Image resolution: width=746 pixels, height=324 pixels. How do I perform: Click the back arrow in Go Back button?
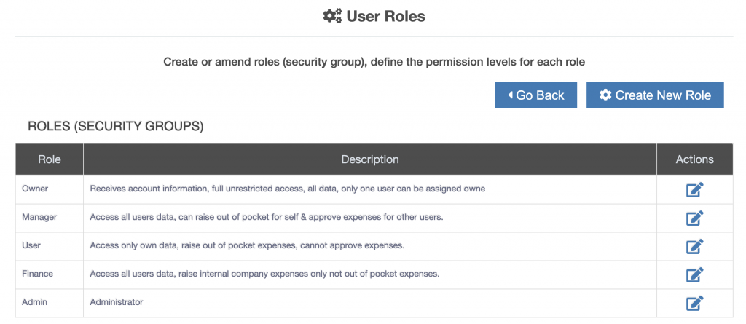point(510,95)
